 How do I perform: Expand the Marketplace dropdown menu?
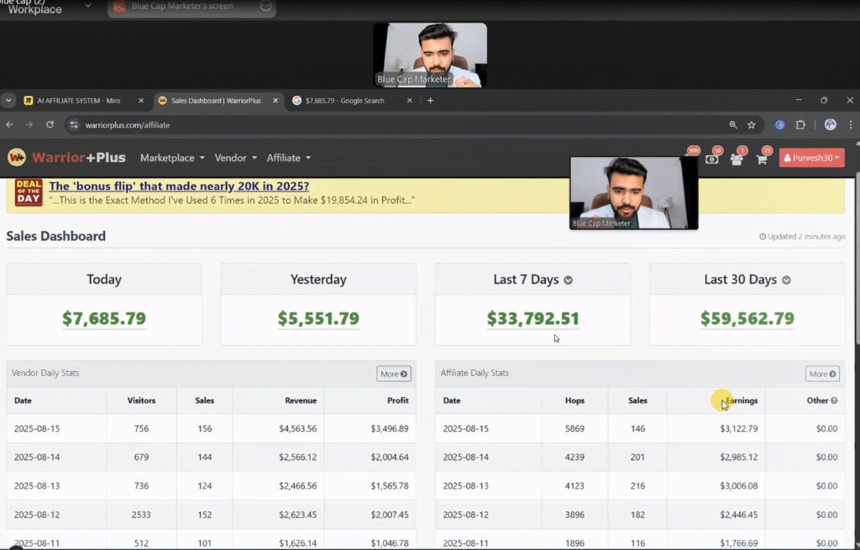(172, 158)
